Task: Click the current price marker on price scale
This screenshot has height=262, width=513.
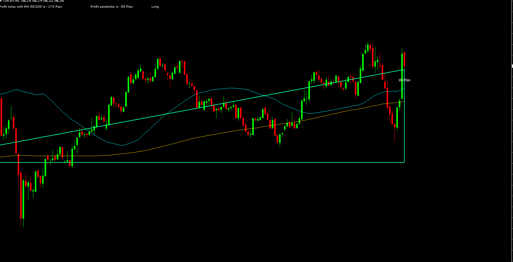Action: pyautogui.click(x=512, y=66)
